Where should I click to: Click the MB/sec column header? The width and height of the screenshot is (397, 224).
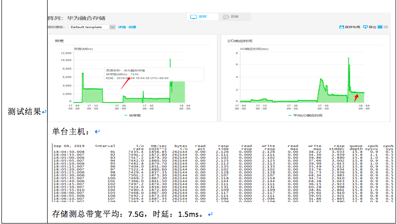[159, 147]
